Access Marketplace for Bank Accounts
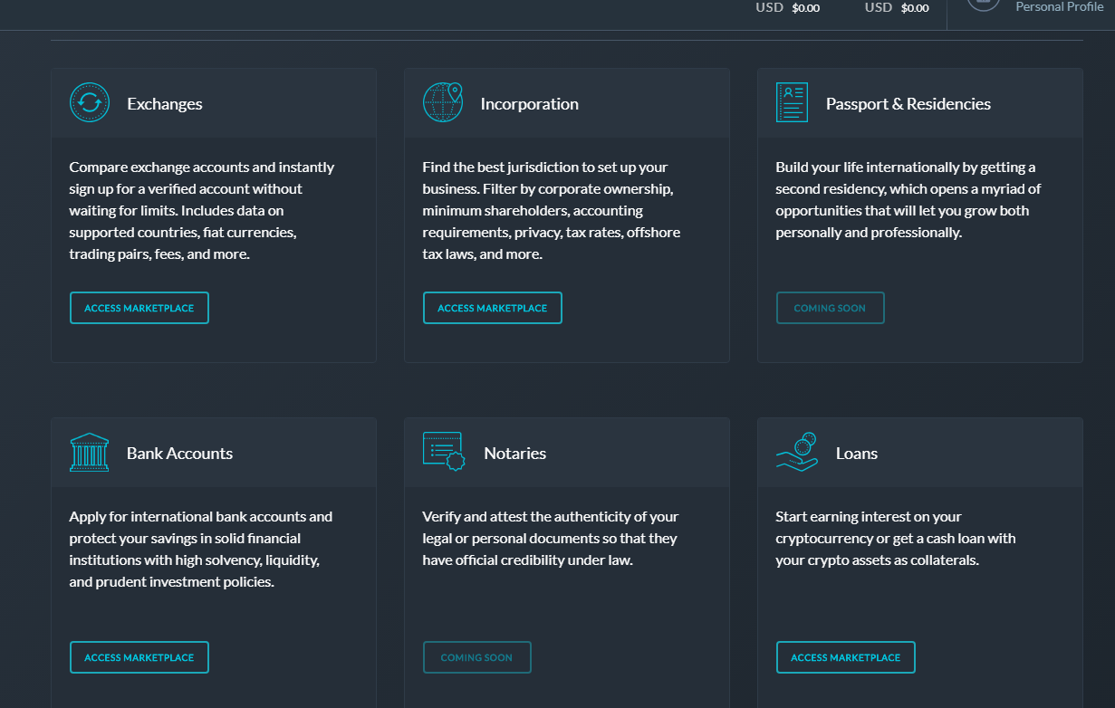The height and width of the screenshot is (708, 1115). coord(139,657)
